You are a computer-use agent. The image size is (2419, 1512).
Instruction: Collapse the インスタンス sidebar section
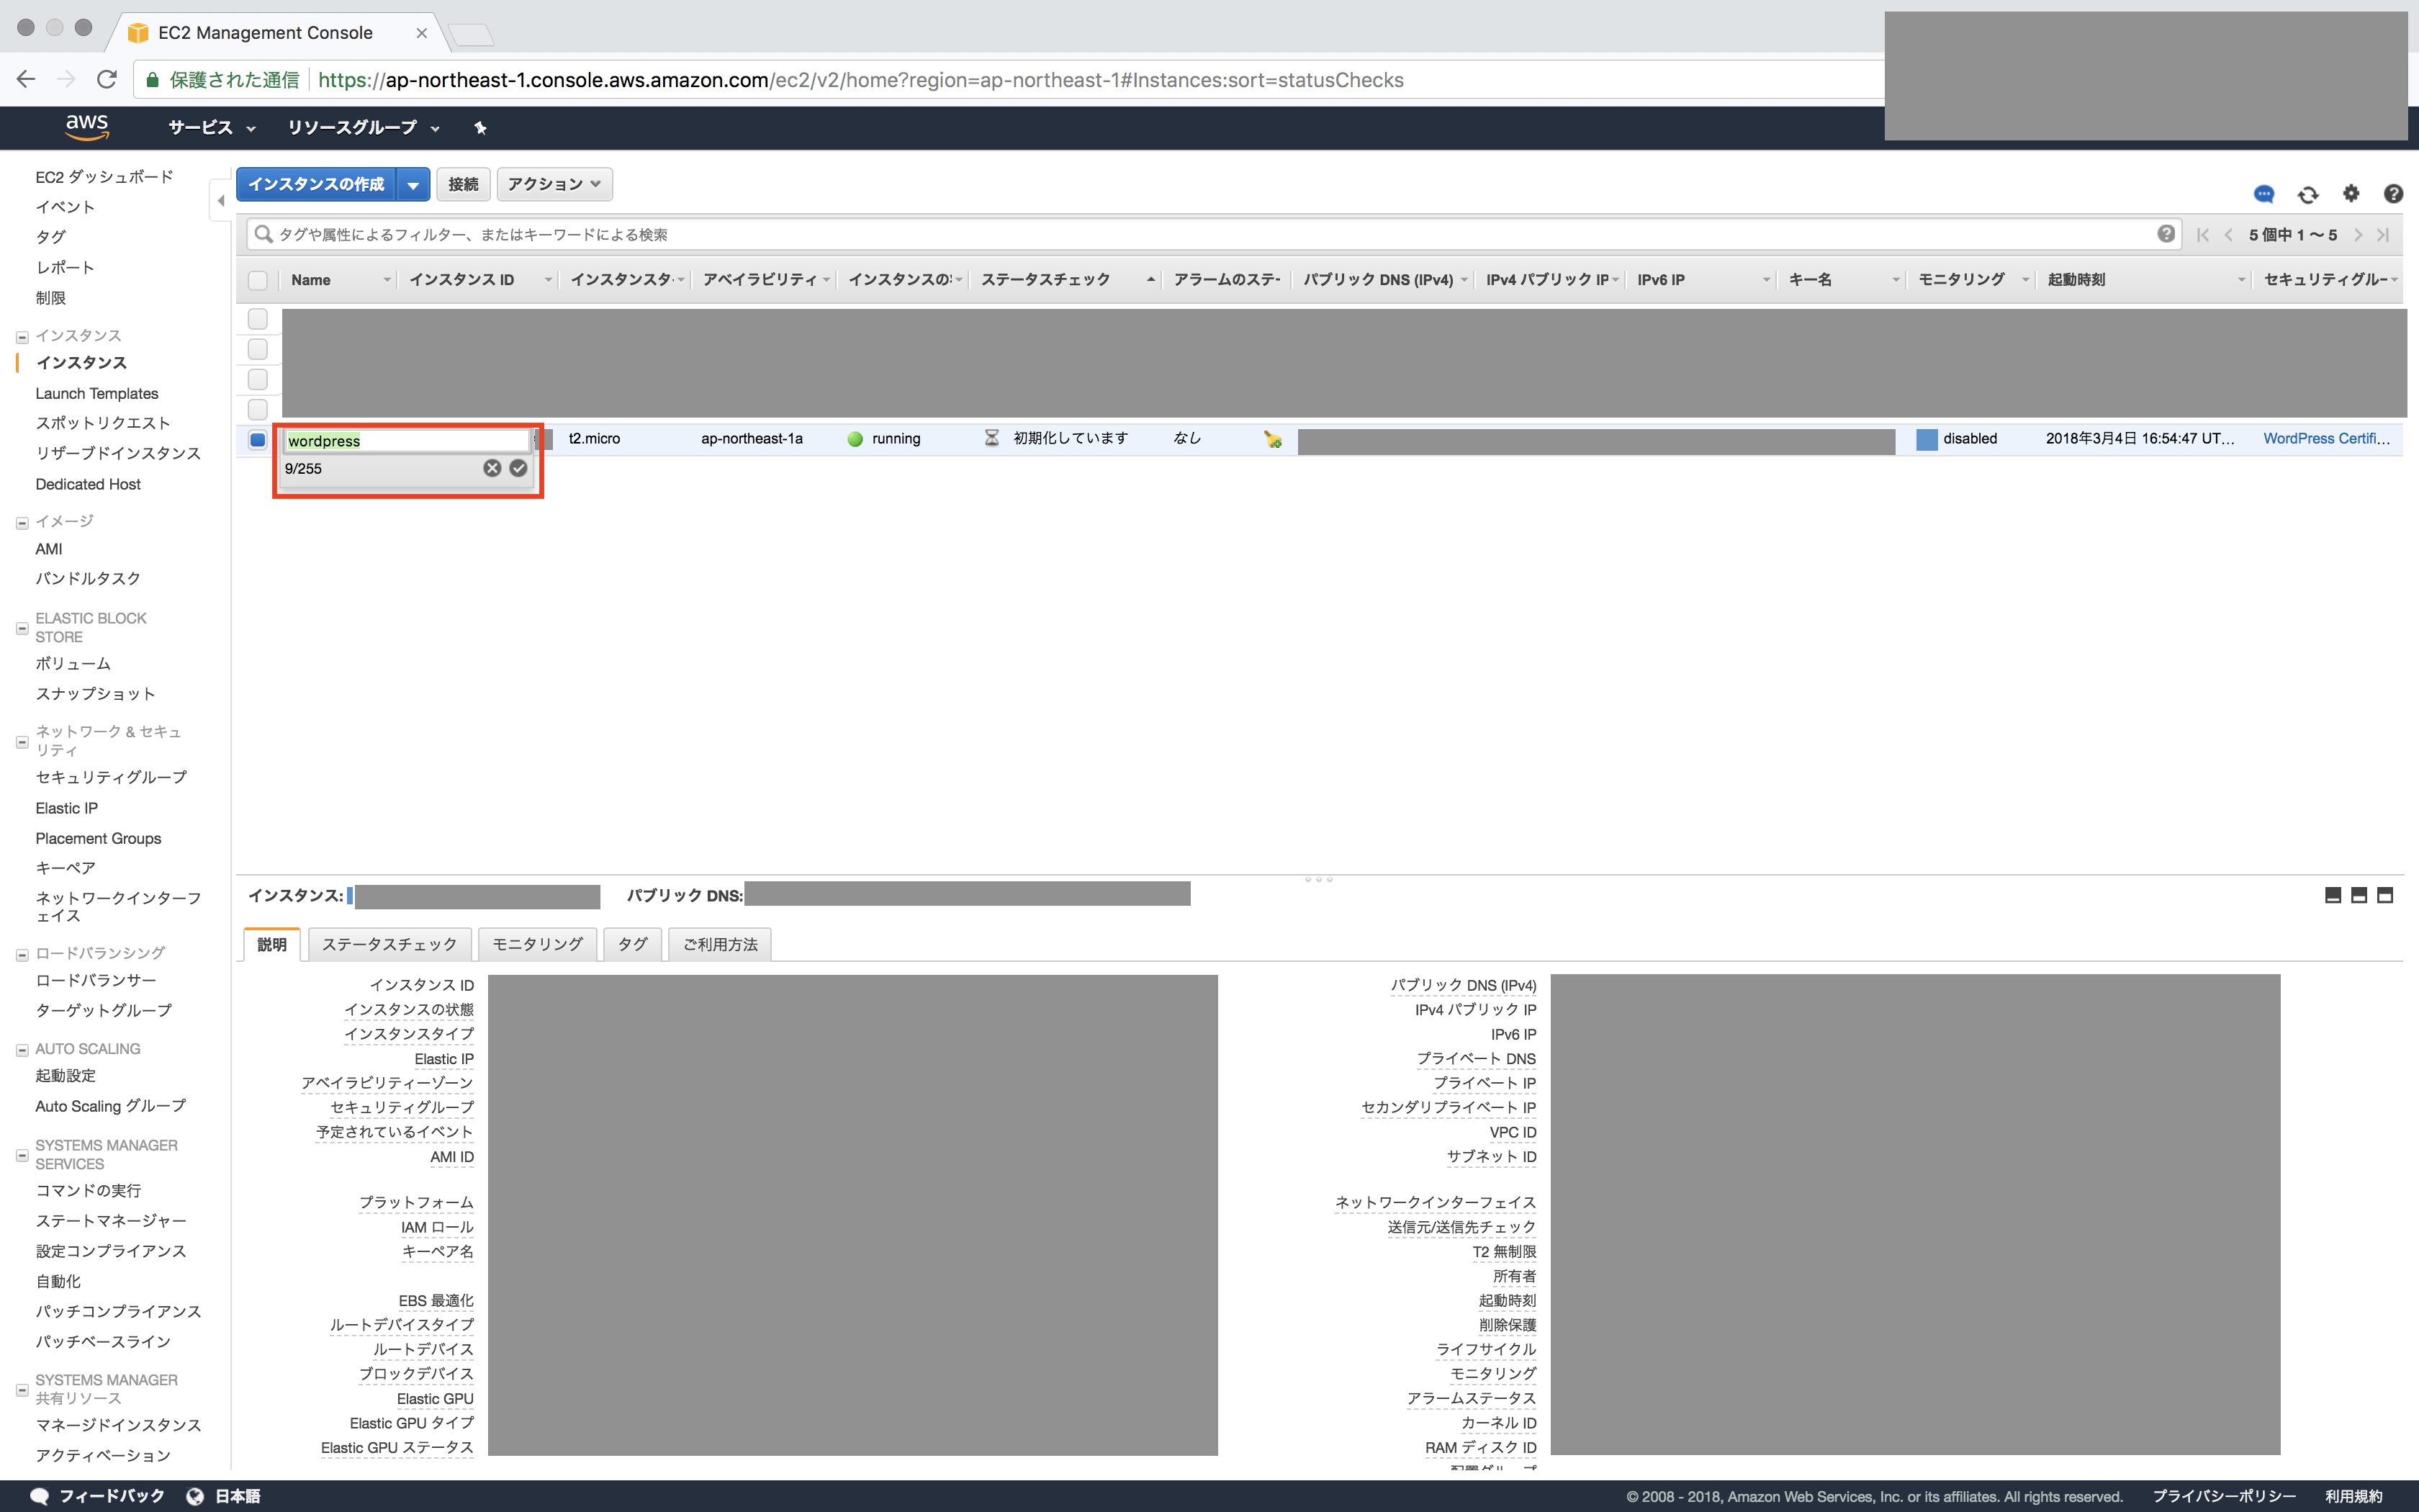coord(22,337)
